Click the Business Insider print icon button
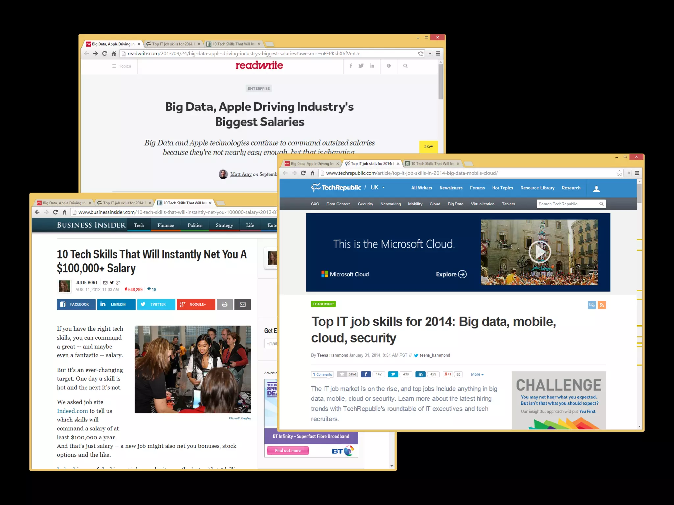This screenshot has width=674, height=505. [225, 304]
